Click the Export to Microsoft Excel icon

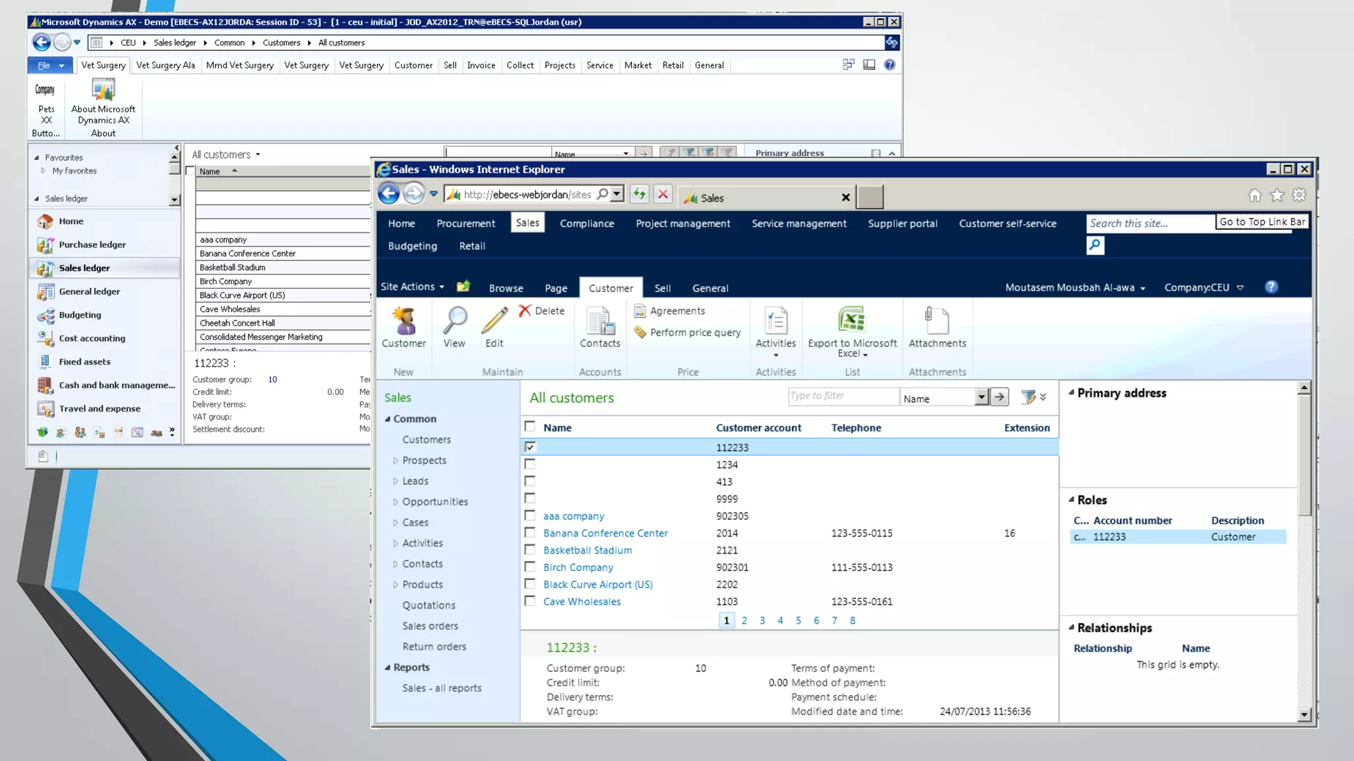(852, 320)
